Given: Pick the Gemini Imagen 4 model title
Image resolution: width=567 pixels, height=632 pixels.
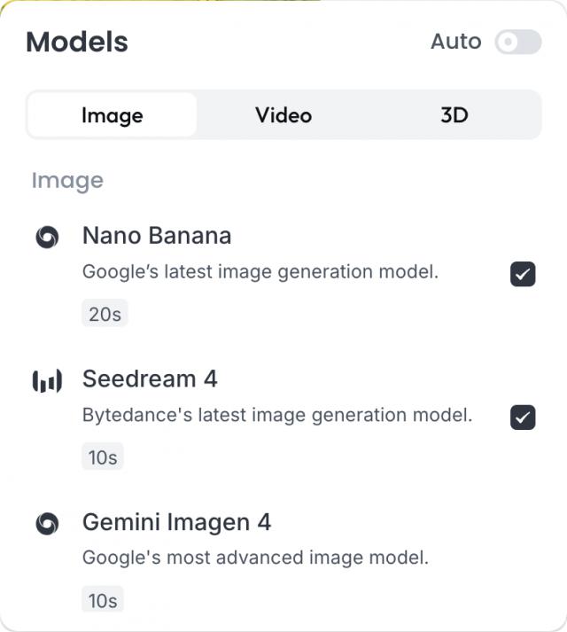Looking at the screenshot, I should pos(176,522).
